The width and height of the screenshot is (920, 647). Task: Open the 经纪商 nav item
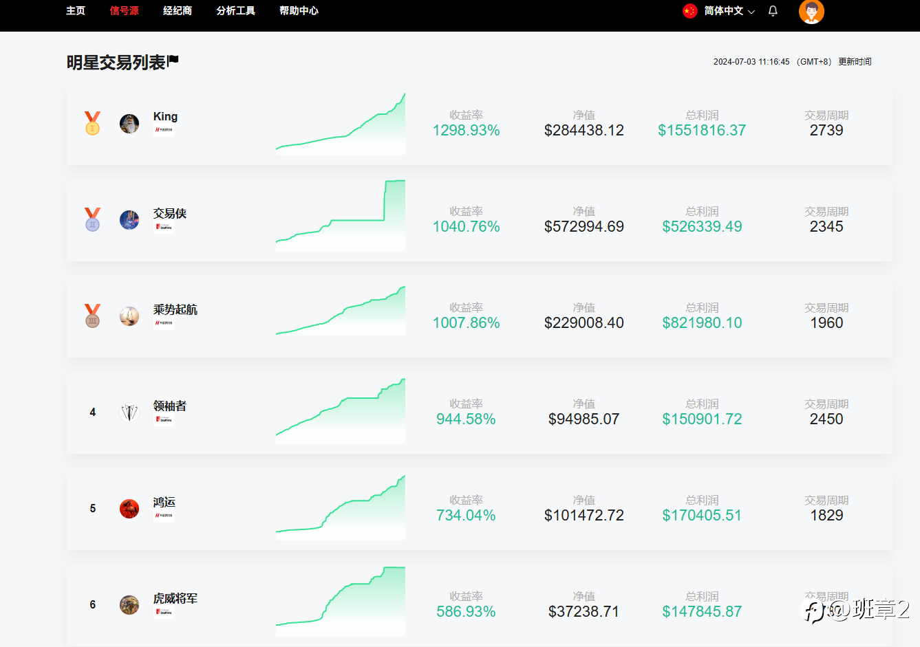[178, 11]
